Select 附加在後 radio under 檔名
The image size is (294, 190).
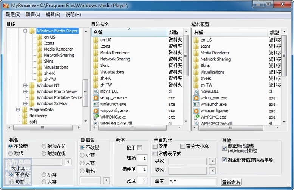click(x=44, y=154)
